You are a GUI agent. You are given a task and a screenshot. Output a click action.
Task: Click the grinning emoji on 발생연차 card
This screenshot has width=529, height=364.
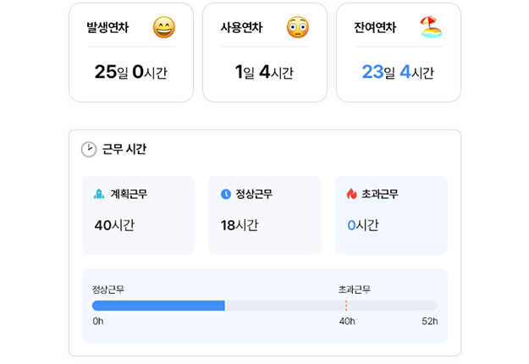tap(164, 28)
